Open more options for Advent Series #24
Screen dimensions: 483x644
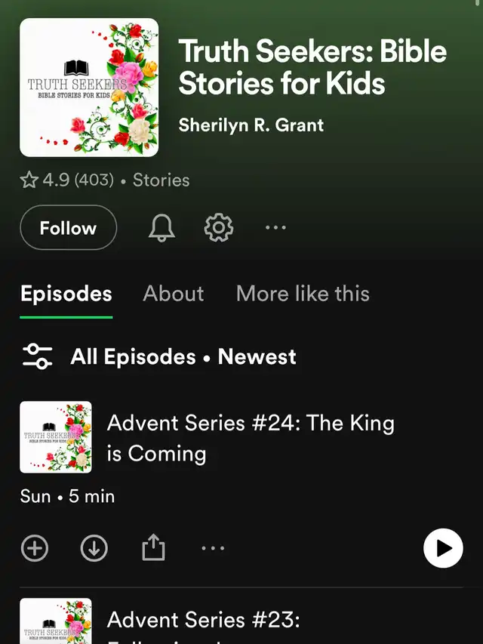pyautogui.click(x=213, y=548)
